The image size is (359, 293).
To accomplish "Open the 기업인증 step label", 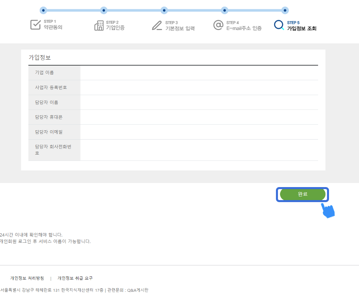I will 115,28.
